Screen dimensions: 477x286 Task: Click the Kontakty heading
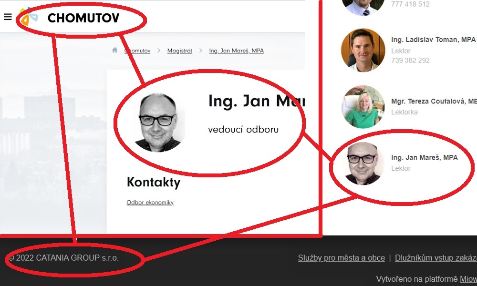[153, 183]
